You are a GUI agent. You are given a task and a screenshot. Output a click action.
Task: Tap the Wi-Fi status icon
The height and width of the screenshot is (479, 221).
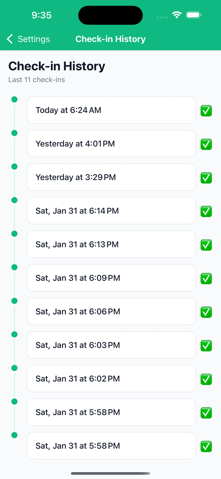(177, 15)
